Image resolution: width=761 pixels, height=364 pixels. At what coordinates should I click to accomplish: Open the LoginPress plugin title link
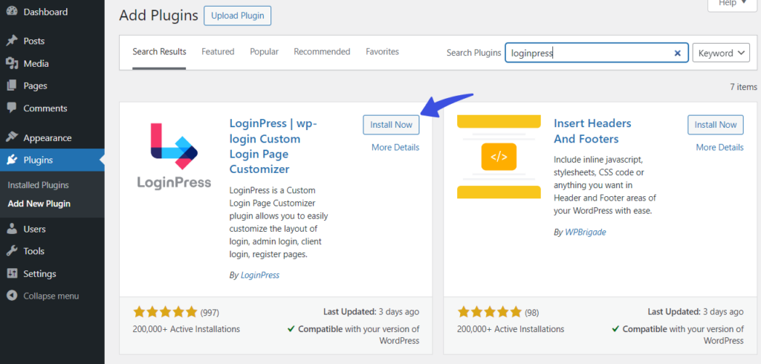(273, 146)
